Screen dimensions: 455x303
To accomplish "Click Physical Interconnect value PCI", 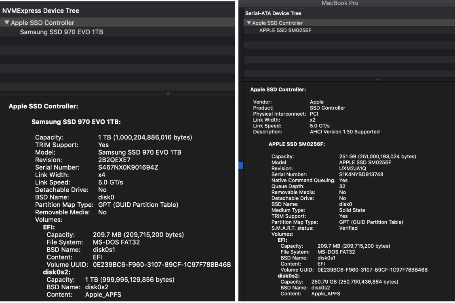I will (x=314, y=114).
